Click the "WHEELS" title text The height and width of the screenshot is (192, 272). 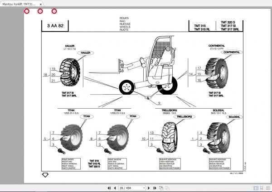click(x=125, y=27)
